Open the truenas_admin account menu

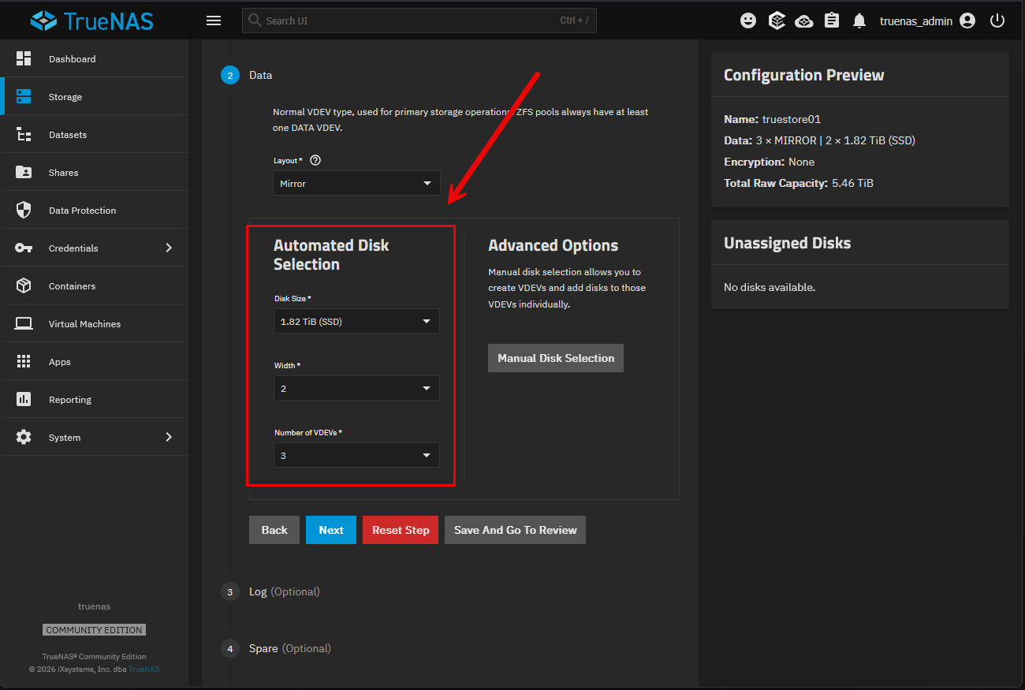tap(927, 21)
